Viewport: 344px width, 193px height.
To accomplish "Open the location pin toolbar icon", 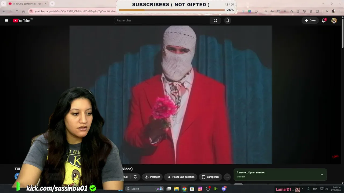I will click(285, 11).
